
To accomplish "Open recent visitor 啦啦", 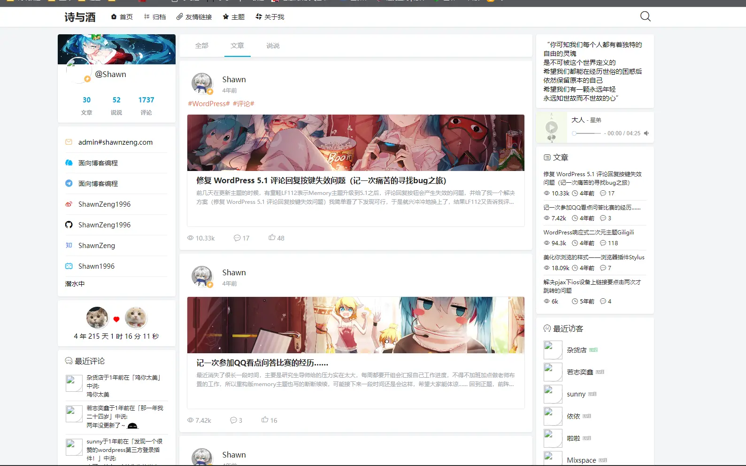I will 573,438.
